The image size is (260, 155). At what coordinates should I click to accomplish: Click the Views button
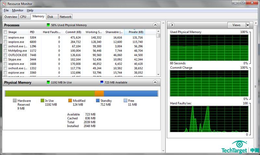point(236,25)
